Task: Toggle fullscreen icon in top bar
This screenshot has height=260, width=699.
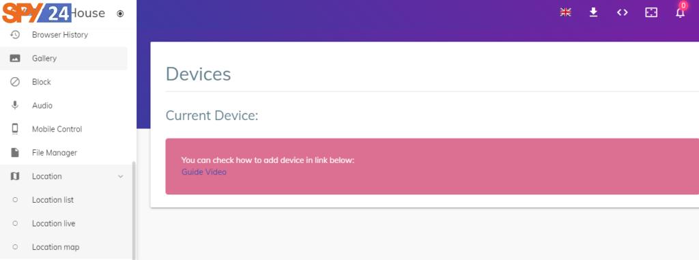Action: [651, 12]
